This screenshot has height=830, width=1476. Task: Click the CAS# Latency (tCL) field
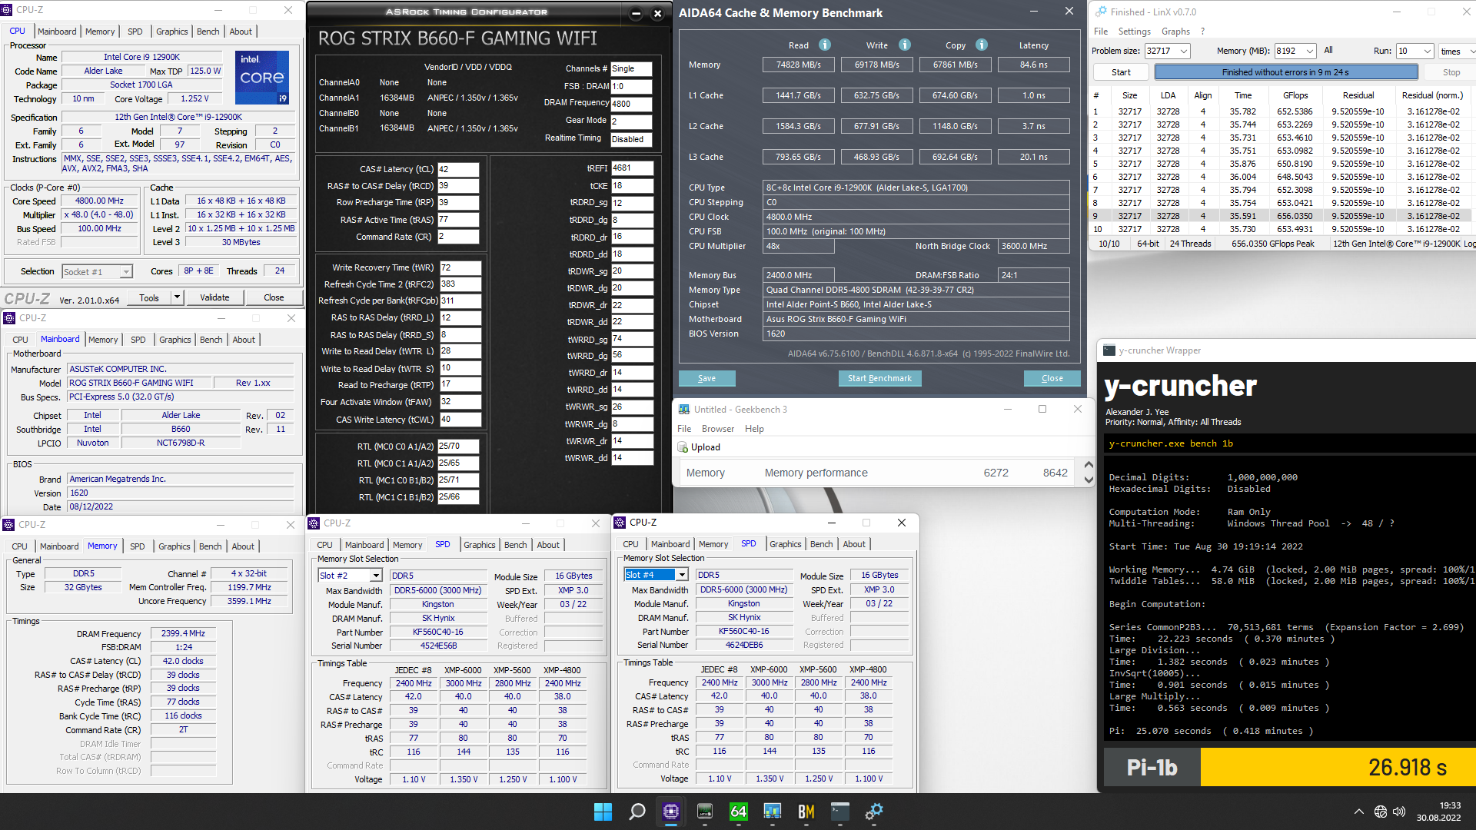click(x=458, y=169)
